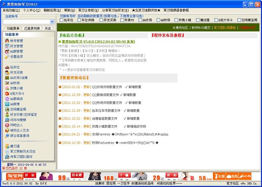
Task: Open the 帮助 menu
Action: (x=69, y=9)
